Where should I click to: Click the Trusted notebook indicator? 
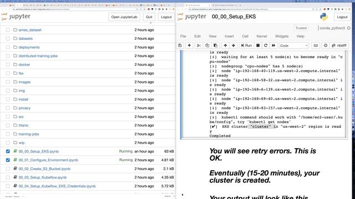(301, 28)
